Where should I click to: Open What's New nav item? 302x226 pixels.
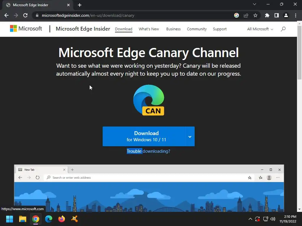[149, 29]
